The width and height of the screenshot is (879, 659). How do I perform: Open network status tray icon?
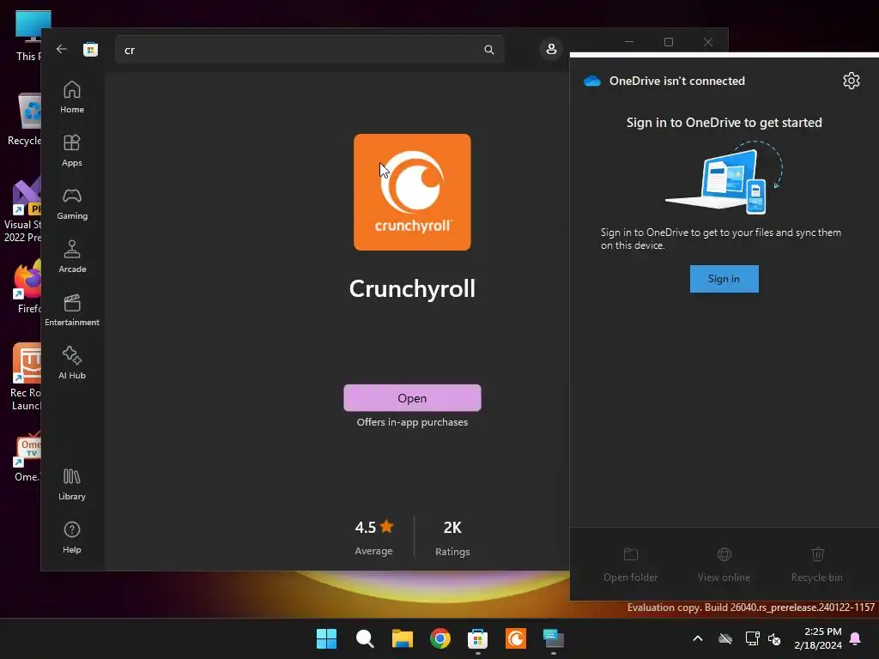click(752, 638)
